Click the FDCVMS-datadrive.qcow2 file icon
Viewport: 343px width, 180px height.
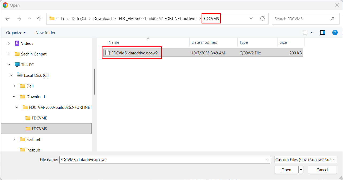click(108, 53)
